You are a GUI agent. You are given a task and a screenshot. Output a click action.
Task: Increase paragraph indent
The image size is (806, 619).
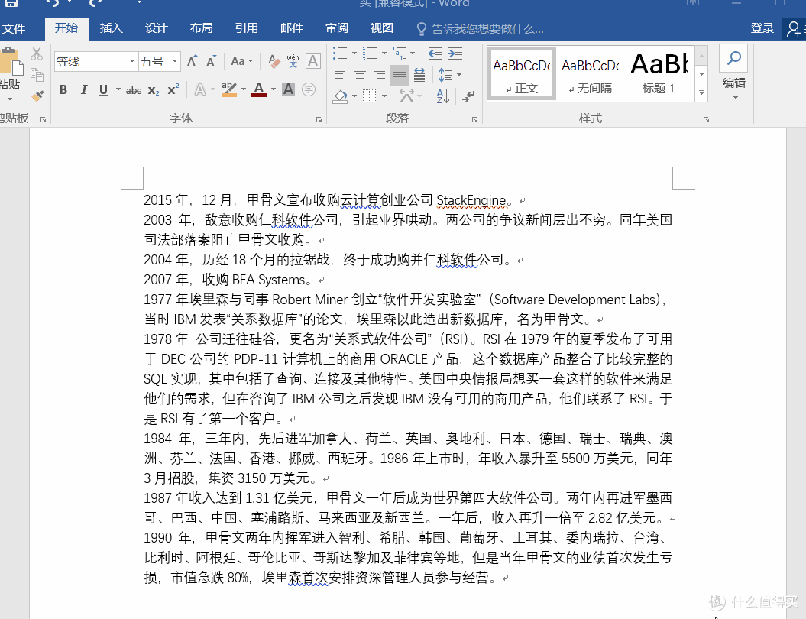[x=455, y=53]
